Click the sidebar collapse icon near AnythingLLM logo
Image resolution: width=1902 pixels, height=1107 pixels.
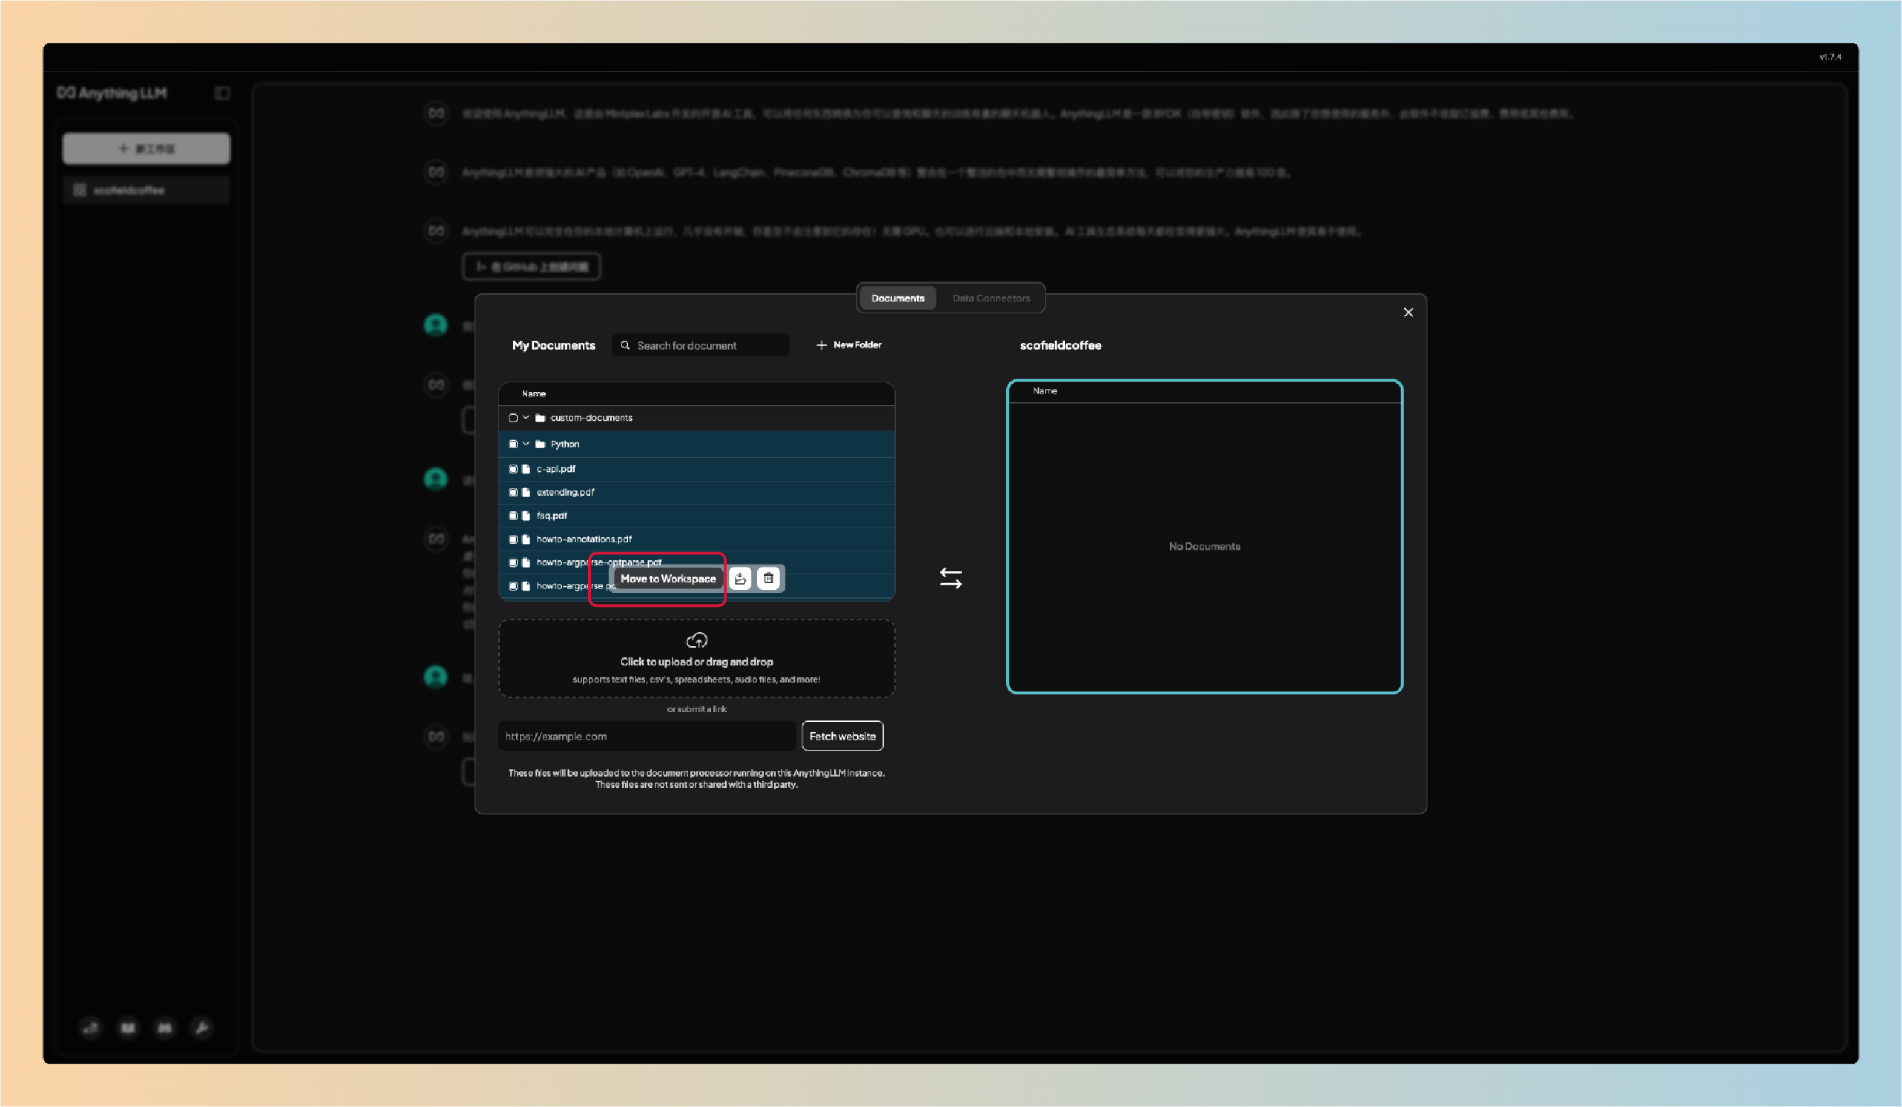(222, 94)
